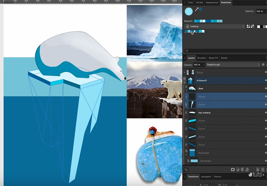Switch to the Navigator tab
Viewport: 267px width, 186px height.
(x=206, y=177)
